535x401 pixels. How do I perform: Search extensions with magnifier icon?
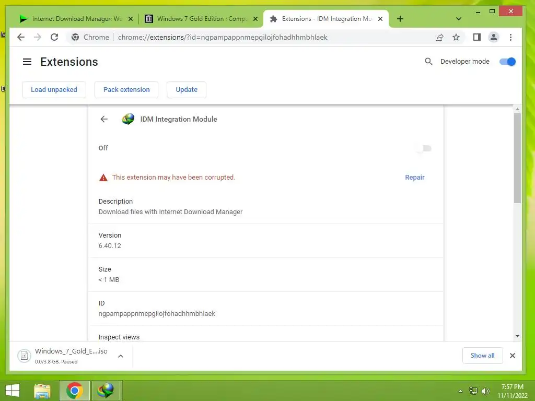(x=428, y=62)
